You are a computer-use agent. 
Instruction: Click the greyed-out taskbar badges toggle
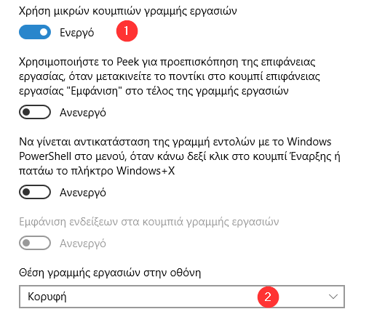(x=35, y=243)
